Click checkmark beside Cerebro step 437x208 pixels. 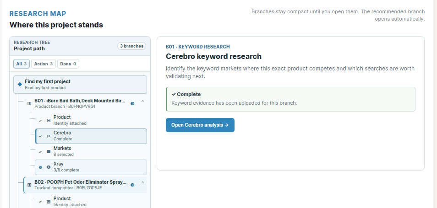coord(40,136)
